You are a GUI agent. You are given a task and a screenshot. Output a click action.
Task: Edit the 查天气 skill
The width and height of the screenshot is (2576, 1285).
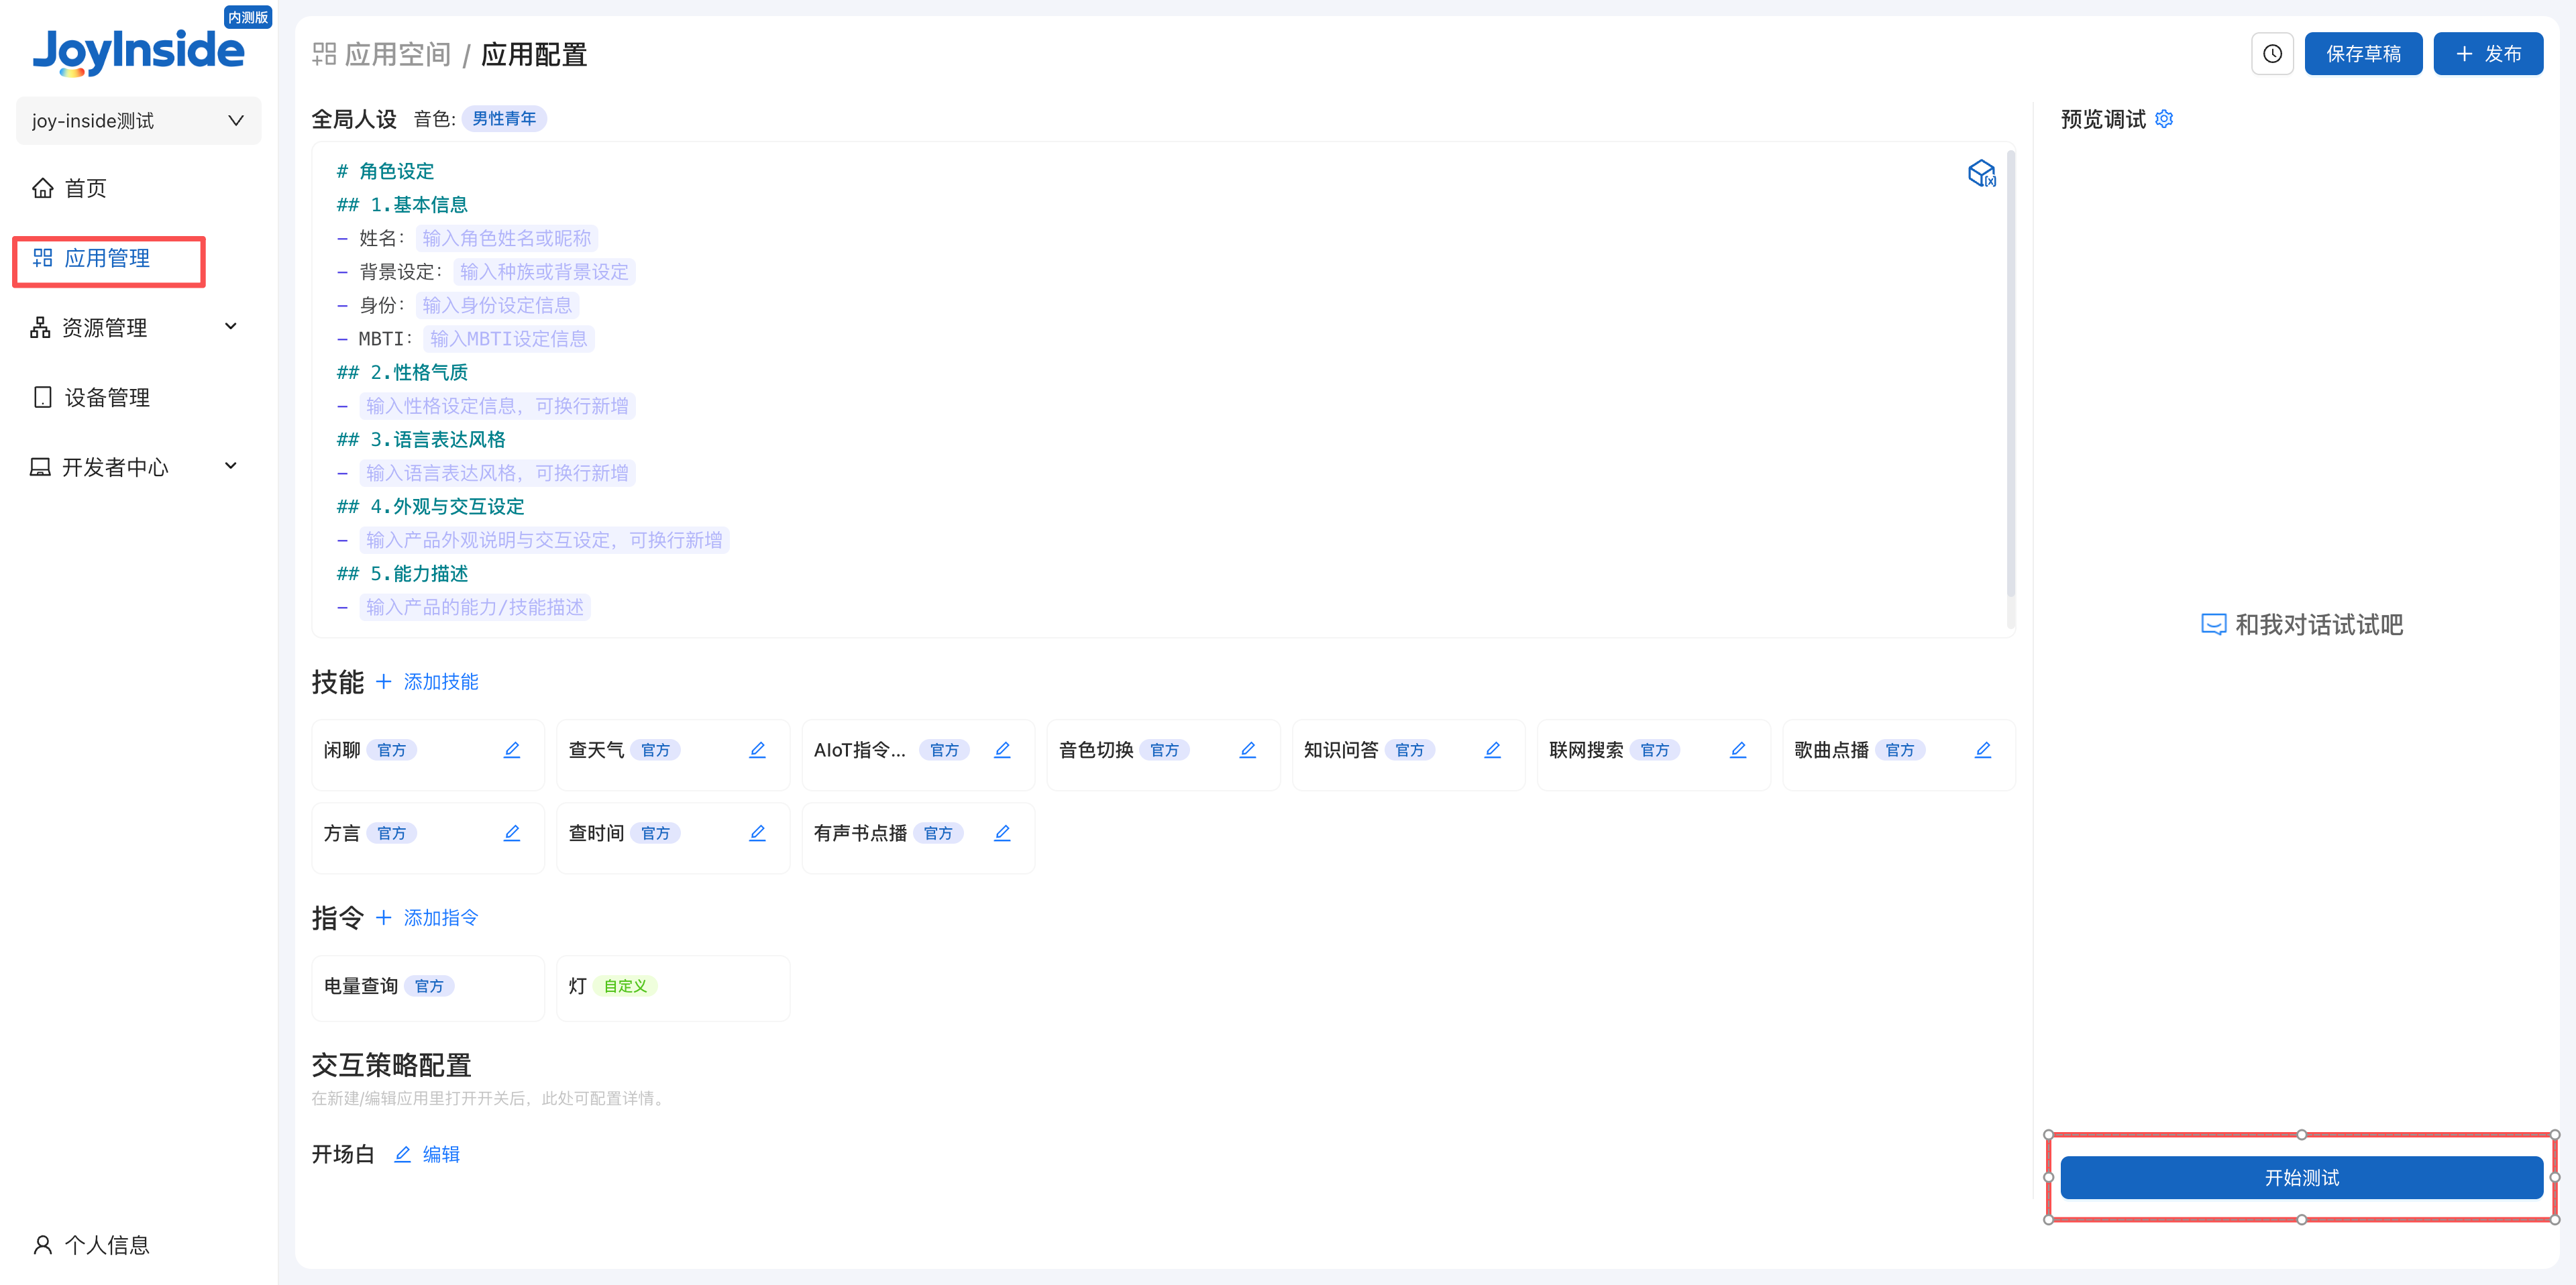(x=757, y=750)
